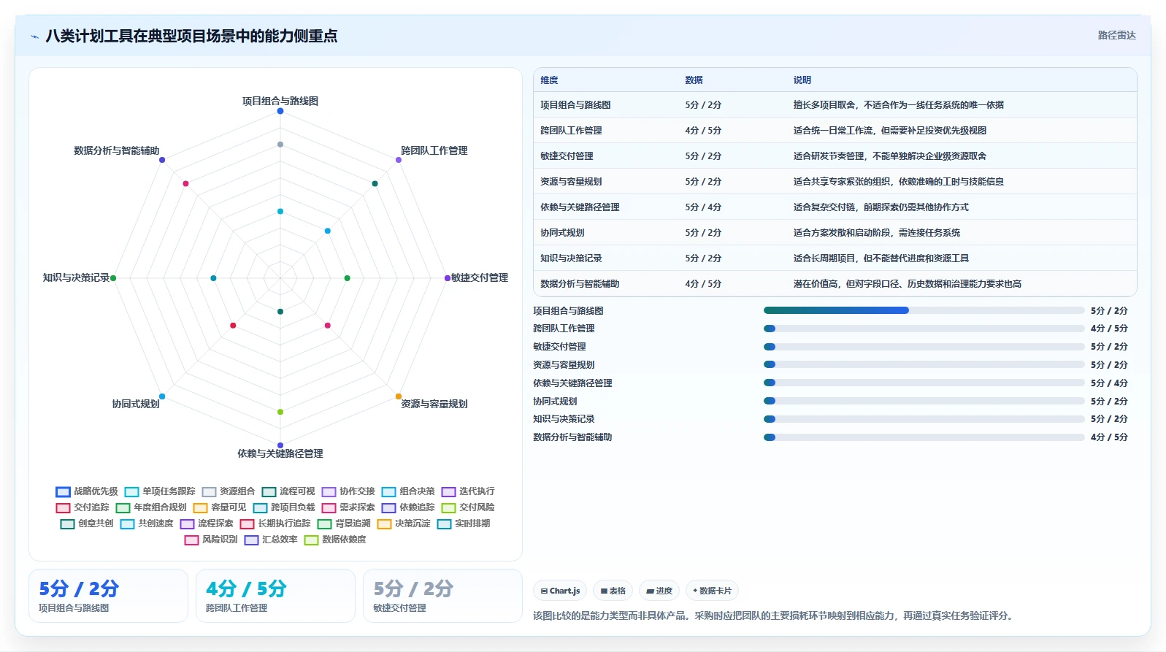Click the 跨团队工作管理 radar axis label
This screenshot has height=652, width=1166.
434,150
